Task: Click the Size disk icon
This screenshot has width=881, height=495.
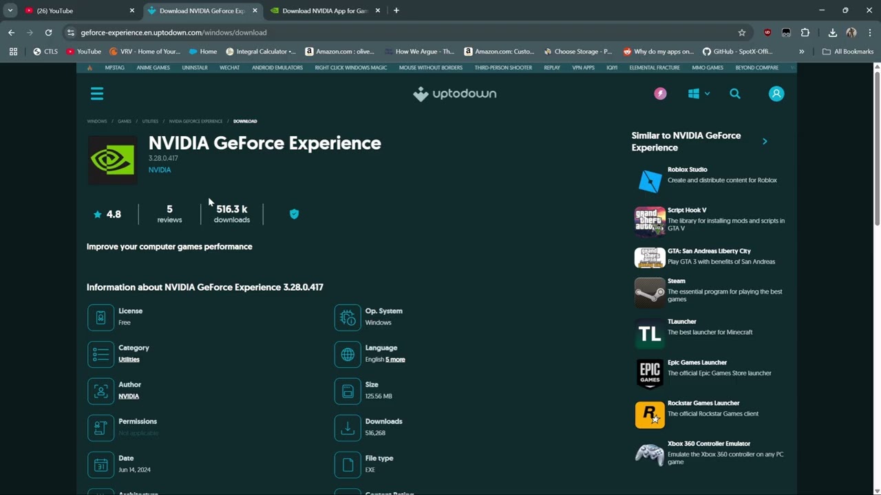Action: tap(348, 390)
